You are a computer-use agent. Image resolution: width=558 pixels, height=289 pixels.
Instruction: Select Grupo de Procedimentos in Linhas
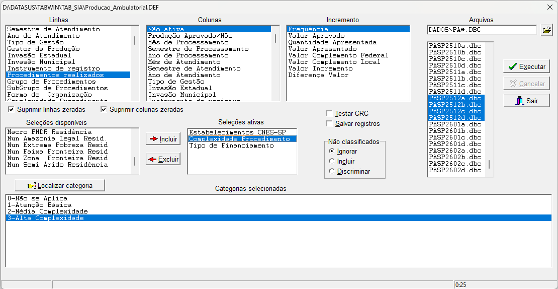click(x=68, y=81)
